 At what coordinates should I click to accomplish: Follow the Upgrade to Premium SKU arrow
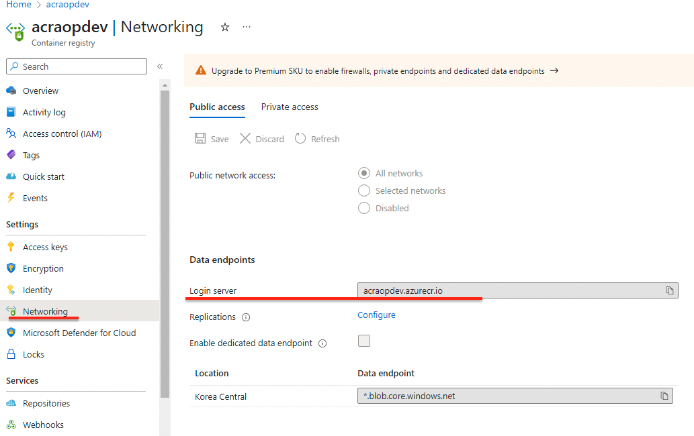(x=554, y=70)
